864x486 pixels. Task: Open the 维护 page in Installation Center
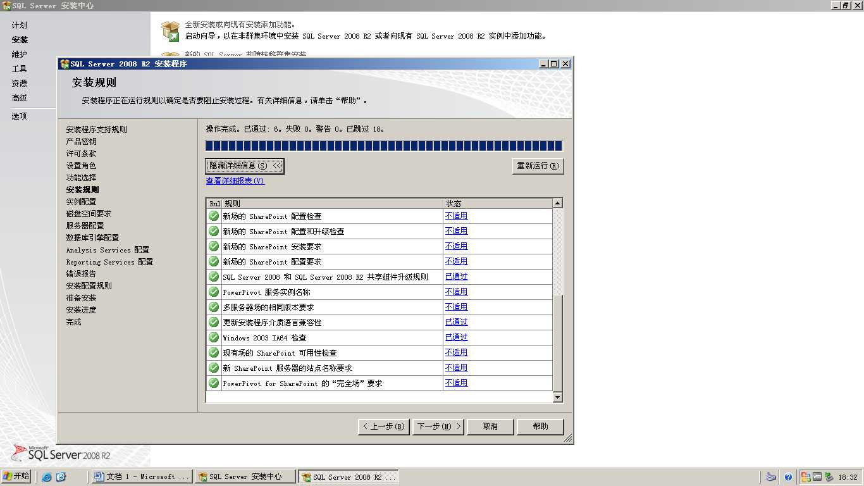(x=20, y=54)
